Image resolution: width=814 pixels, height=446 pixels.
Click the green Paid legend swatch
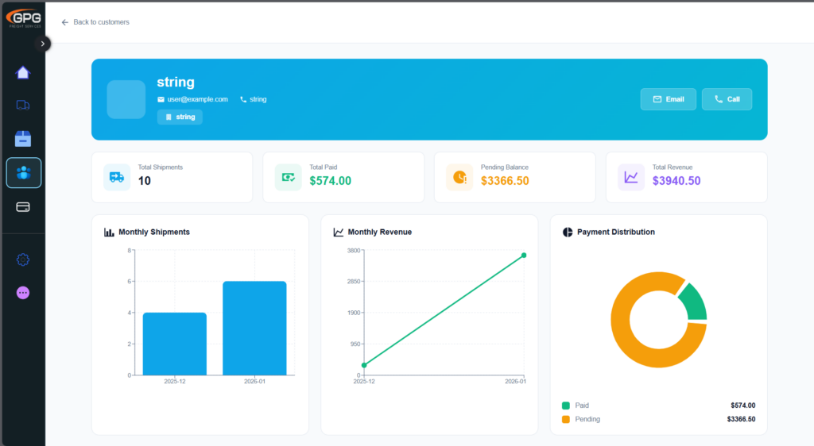point(566,405)
